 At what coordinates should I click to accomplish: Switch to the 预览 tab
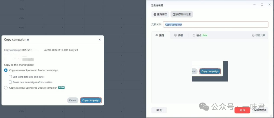coord(160,35)
